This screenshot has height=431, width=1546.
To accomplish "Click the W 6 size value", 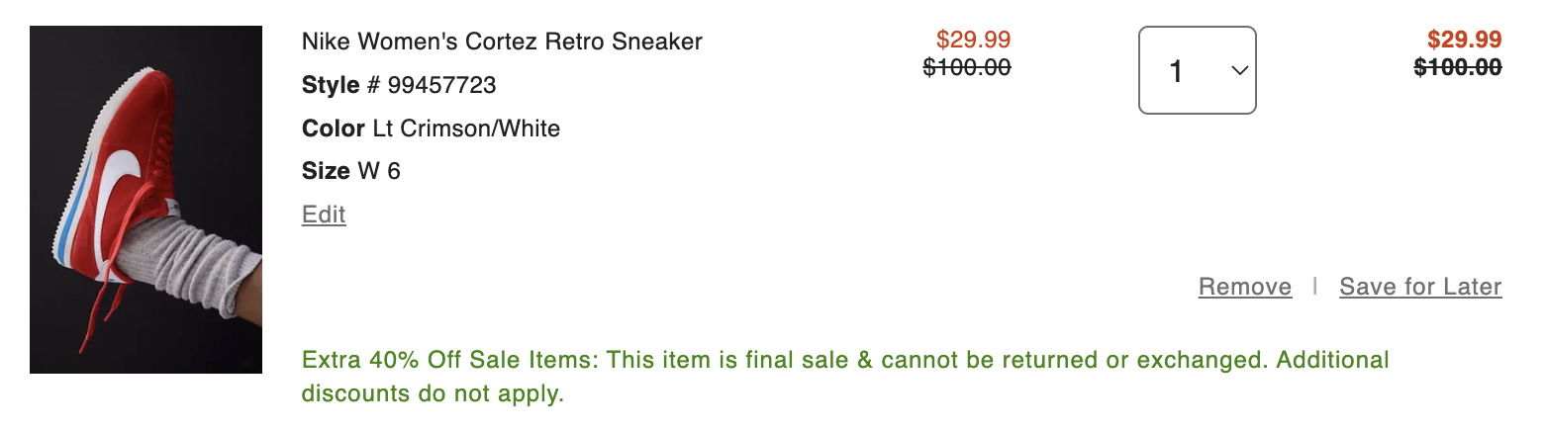I will [x=379, y=171].
